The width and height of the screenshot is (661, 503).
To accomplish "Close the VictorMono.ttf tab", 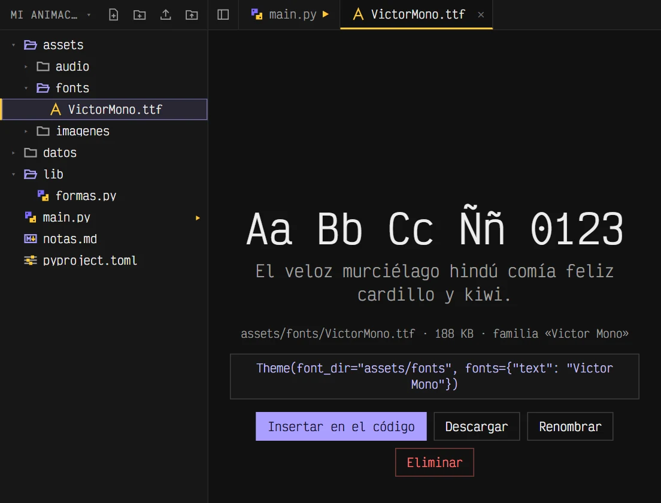I will 481,15.
